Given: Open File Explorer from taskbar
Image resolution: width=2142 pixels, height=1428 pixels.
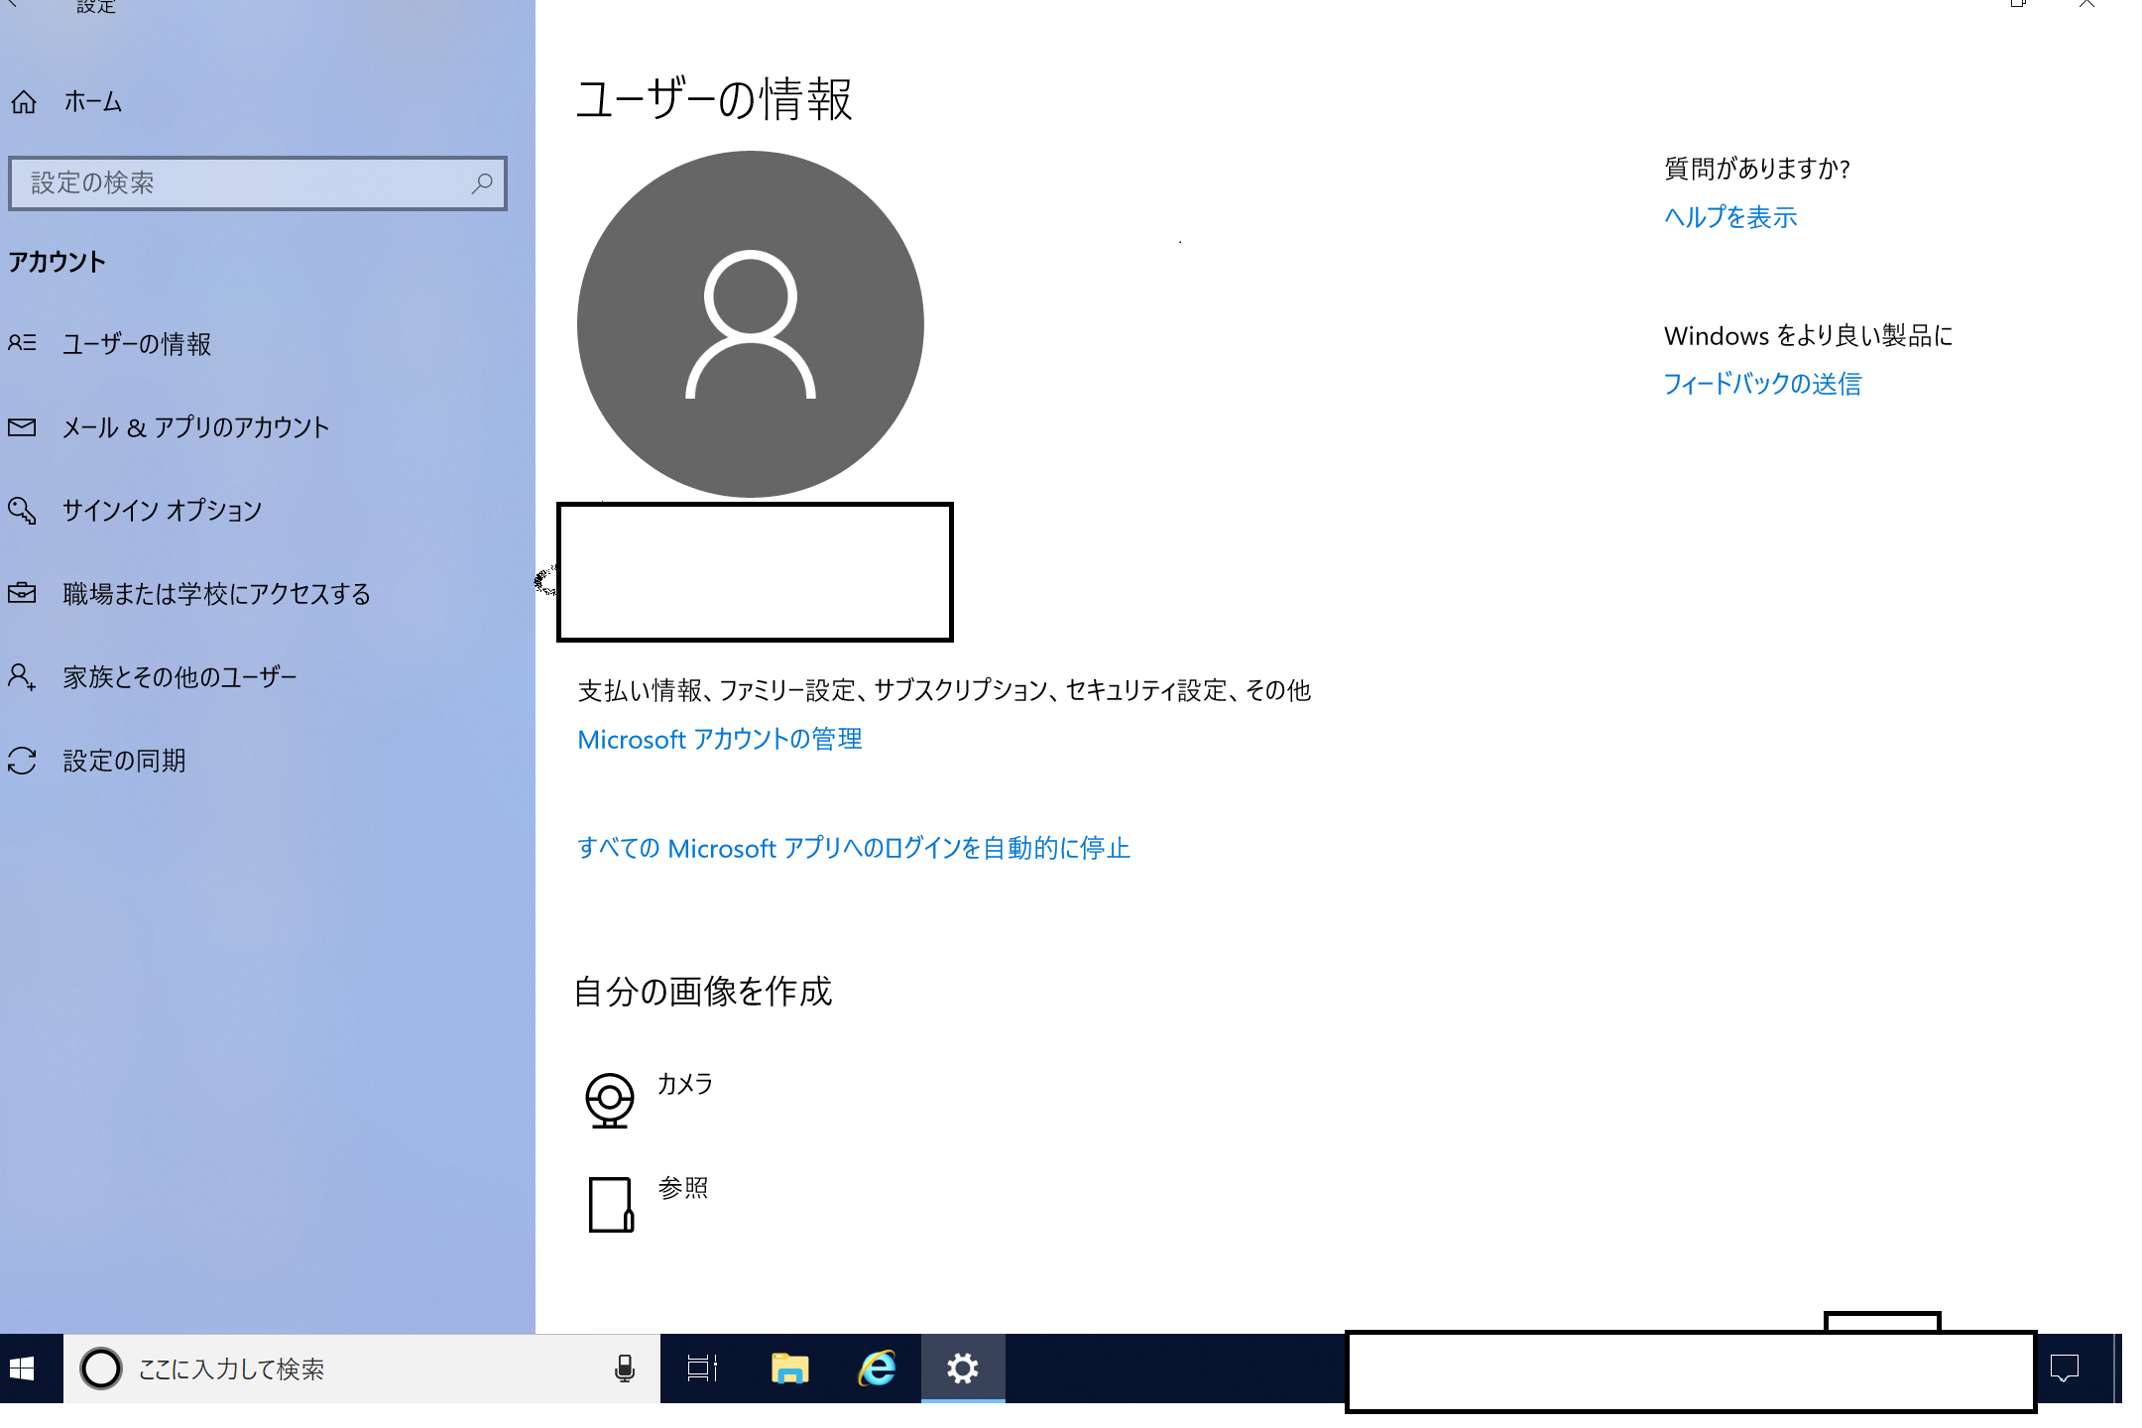Looking at the screenshot, I should (x=789, y=1369).
